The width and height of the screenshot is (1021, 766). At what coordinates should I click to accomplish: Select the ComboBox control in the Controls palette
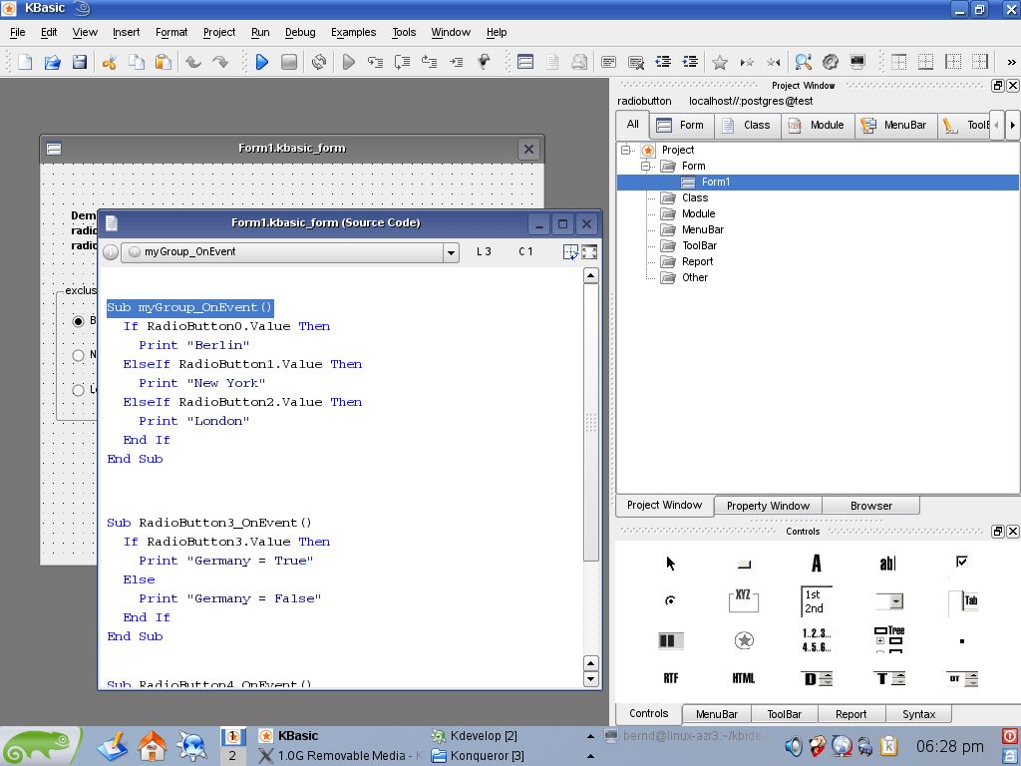(x=887, y=600)
